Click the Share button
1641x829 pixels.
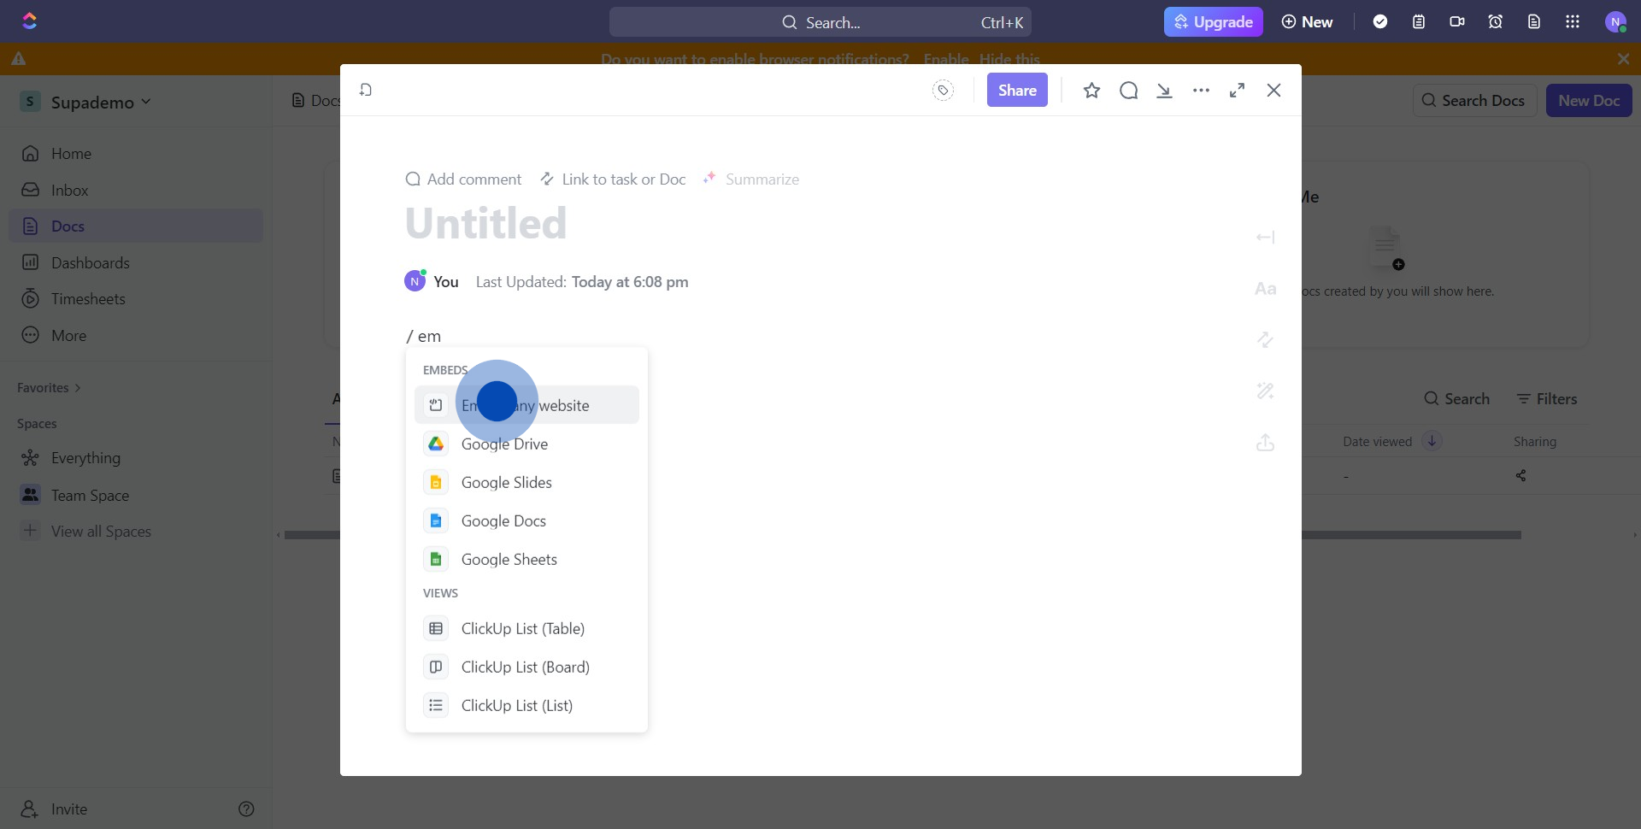tap(1017, 90)
